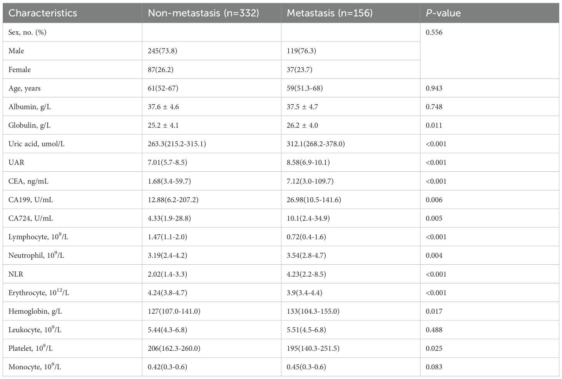Click the Age, years row label
Viewport: 562px width, 379px height.
[24, 88]
